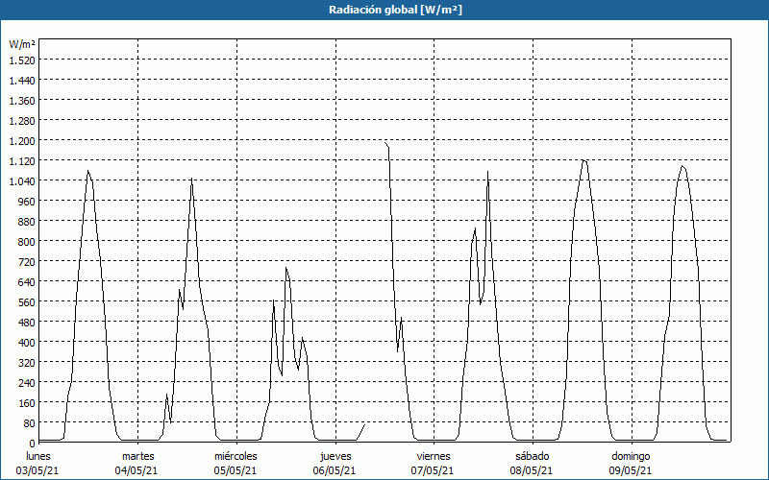The height and width of the screenshot is (480, 769).
Task: Select the 'lunes' day label
Action: pyautogui.click(x=38, y=456)
